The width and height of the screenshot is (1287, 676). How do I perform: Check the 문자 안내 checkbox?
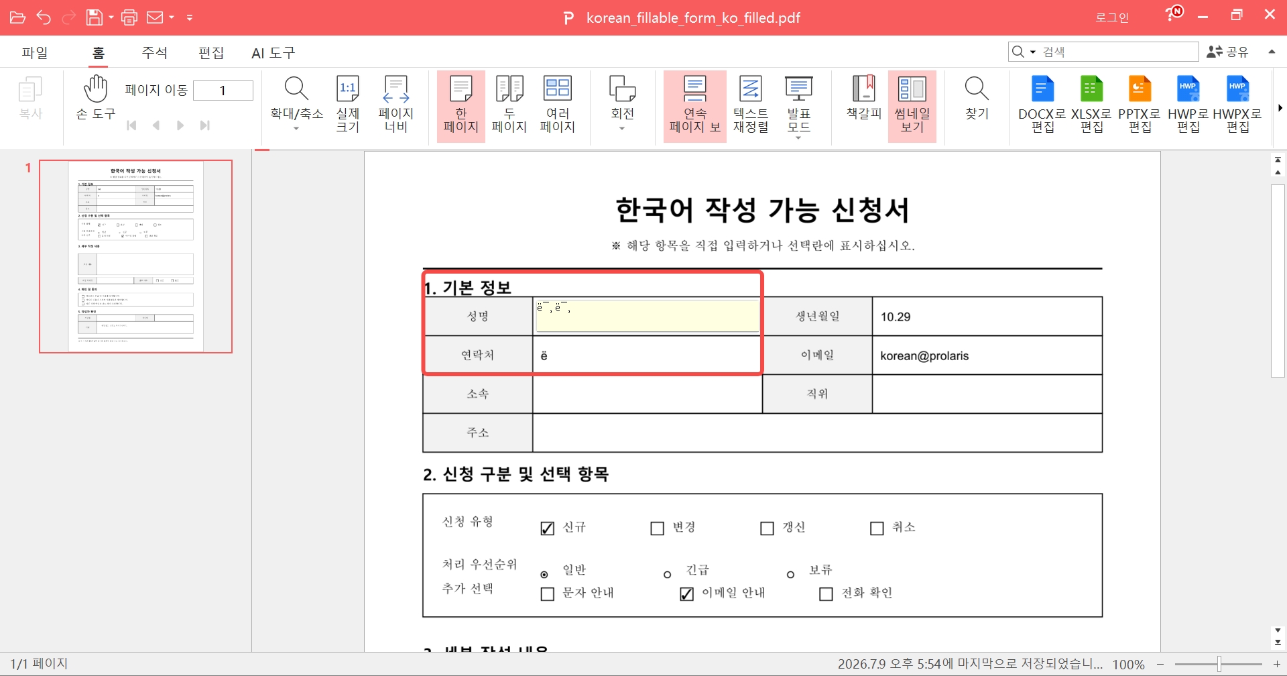(x=548, y=594)
